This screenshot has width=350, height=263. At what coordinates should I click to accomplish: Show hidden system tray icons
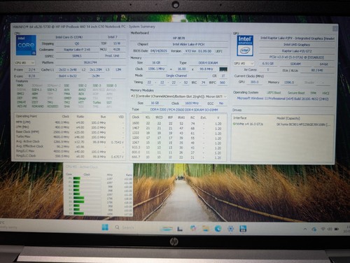coord(305,229)
